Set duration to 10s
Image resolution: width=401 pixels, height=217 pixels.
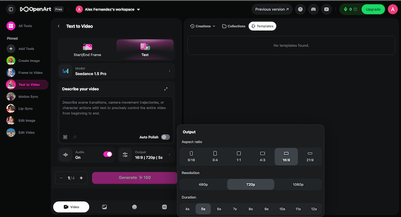282,209
